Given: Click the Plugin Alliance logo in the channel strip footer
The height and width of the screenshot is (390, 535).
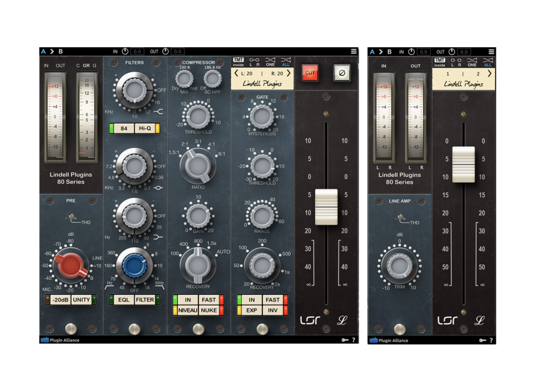Looking at the screenshot, I should [x=60, y=340].
